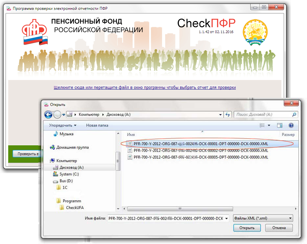Click the Back navigation arrow in Open dialog
This screenshot has height=244, width=307.
[48, 114]
